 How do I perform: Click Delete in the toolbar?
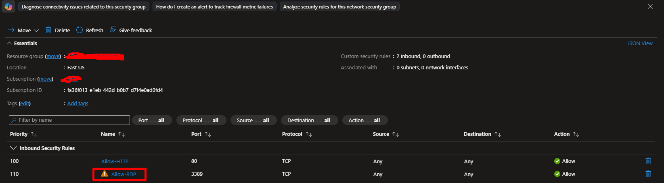58,30
